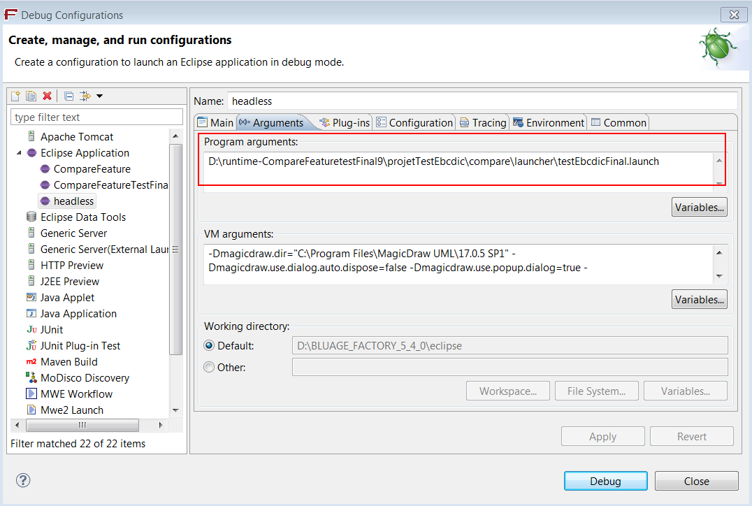This screenshot has width=752, height=506.
Task: Click the MoDisco Discovery icon
Action: [31, 377]
